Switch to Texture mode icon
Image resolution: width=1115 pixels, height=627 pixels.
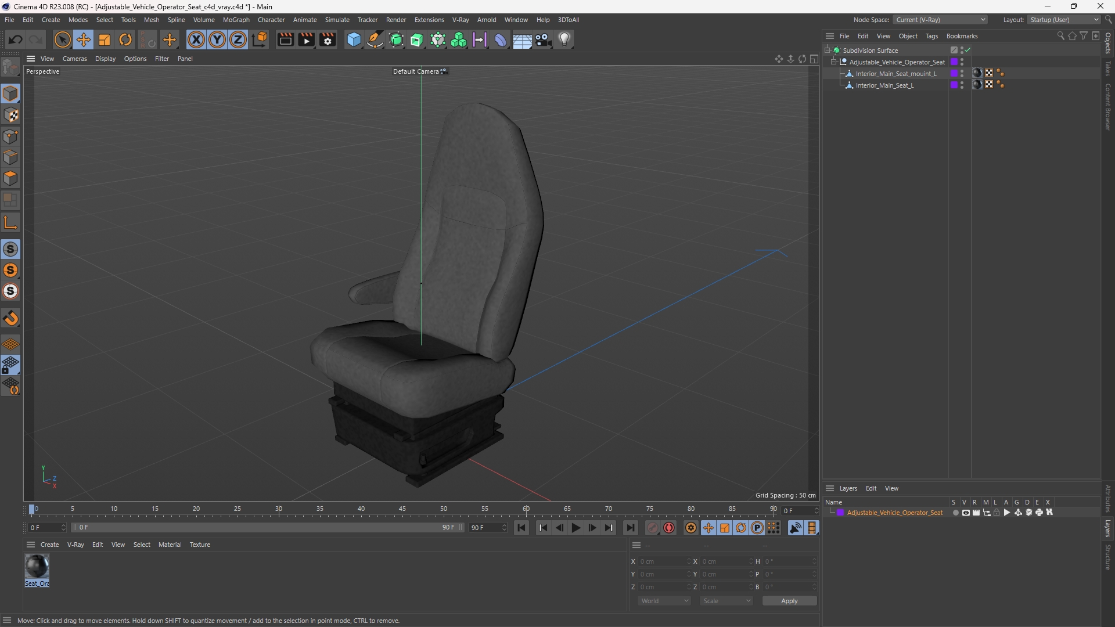coord(10,115)
